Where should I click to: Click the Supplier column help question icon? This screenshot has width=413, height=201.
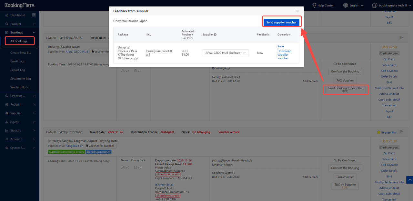215,34
